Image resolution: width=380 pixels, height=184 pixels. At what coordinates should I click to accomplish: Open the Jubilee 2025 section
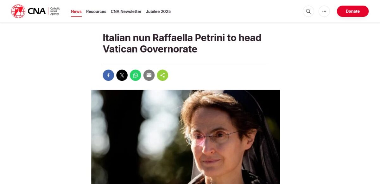[x=158, y=11]
